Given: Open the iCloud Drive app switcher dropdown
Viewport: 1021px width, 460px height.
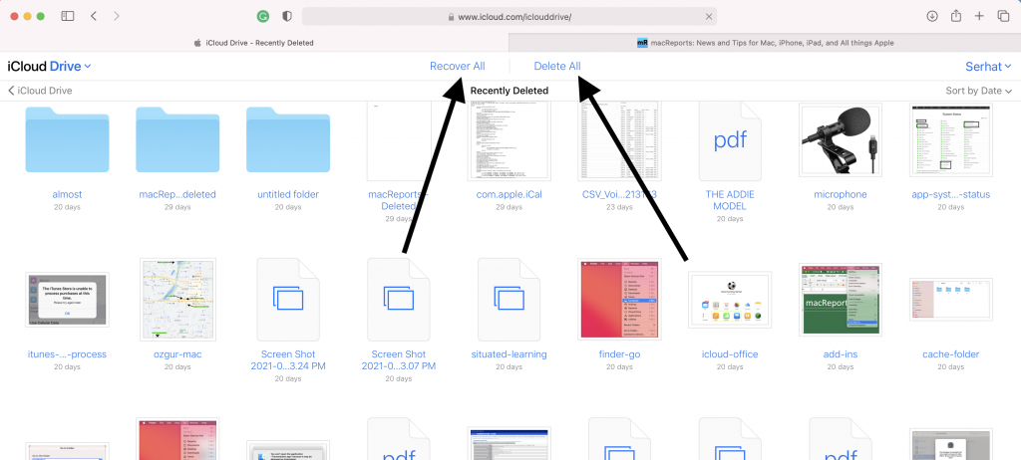Looking at the screenshot, I should 50,67.
